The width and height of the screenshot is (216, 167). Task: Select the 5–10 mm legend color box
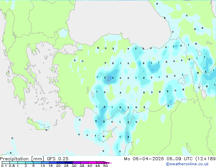point(37,163)
